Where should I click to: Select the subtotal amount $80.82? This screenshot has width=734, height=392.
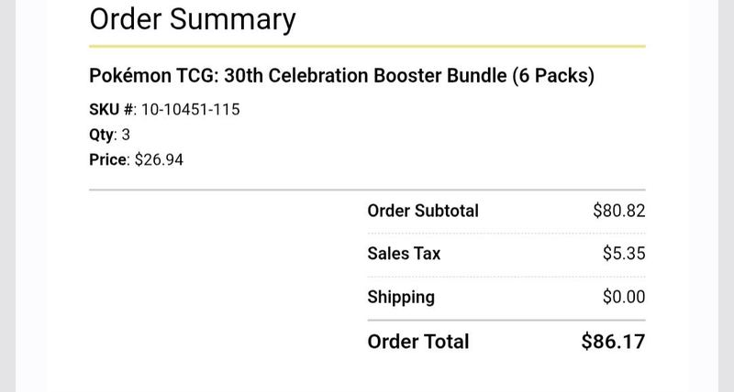[x=619, y=211]
